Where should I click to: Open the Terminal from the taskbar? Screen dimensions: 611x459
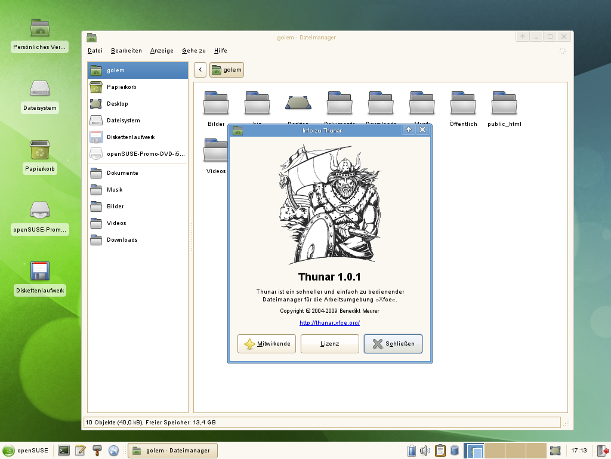click(63, 451)
